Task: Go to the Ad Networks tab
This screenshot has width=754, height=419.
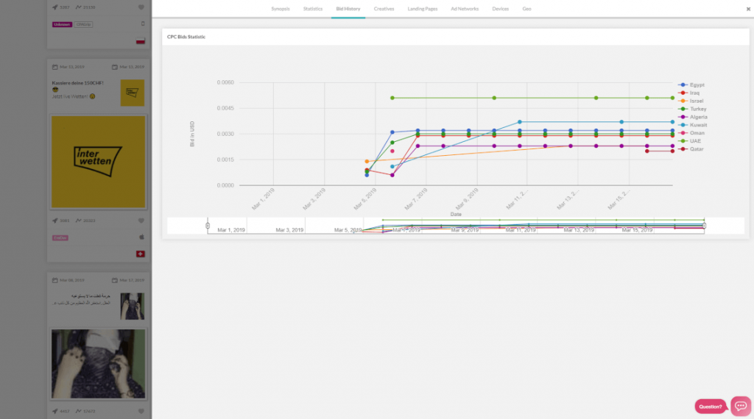Action: click(465, 9)
